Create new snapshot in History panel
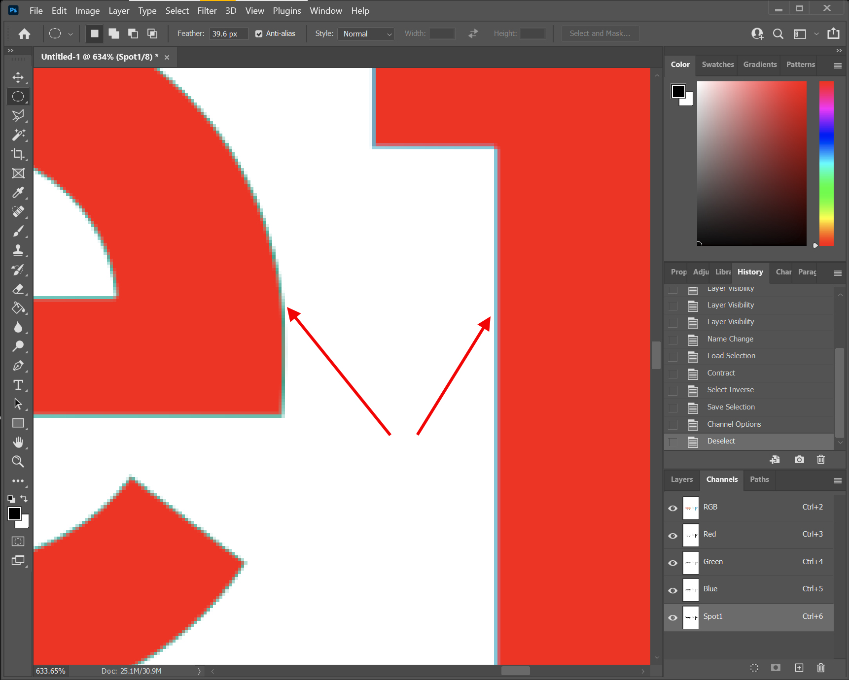 (x=799, y=459)
